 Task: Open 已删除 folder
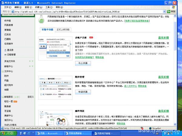coord(7,39)
